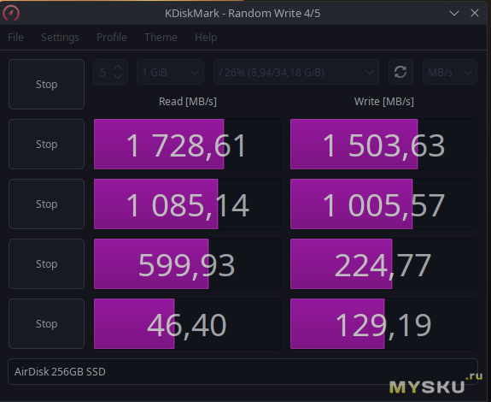Open the MB/s units dropdown
491x402 pixels.
[450, 73]
